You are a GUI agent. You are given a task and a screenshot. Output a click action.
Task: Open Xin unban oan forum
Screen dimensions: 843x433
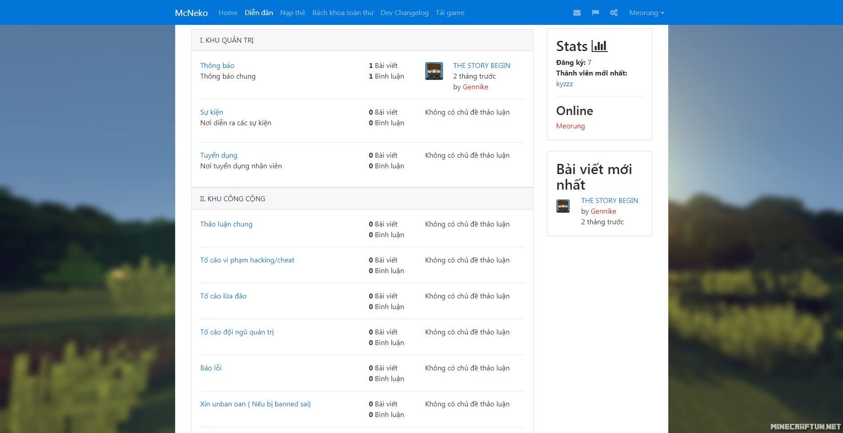pos(255,404)
